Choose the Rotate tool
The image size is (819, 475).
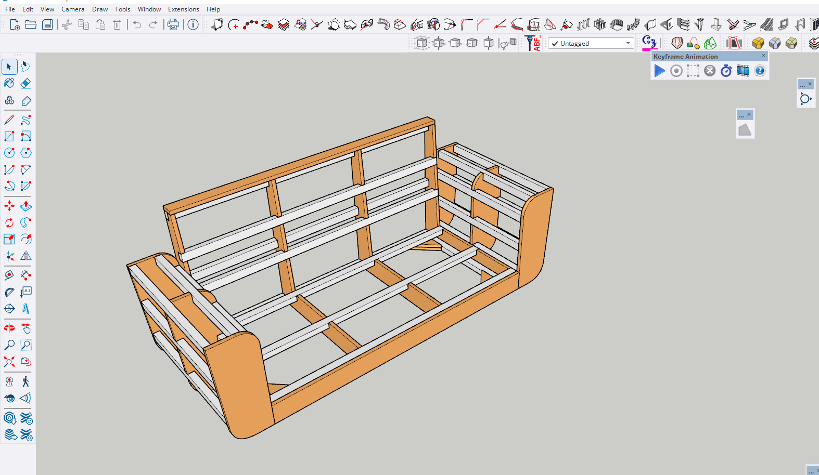9,223
